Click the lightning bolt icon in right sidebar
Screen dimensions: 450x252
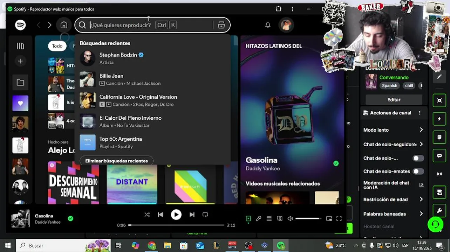click(439, 119)
